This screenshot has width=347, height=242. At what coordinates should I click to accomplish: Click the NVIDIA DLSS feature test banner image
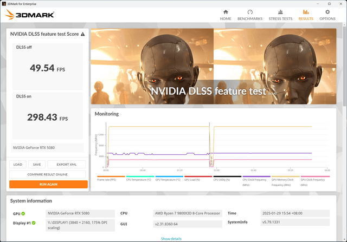214,66
